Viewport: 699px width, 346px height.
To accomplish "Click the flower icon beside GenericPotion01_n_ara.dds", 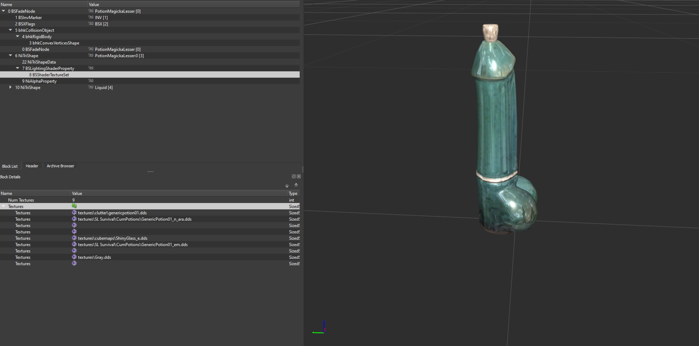I will [x=74, y=219].
